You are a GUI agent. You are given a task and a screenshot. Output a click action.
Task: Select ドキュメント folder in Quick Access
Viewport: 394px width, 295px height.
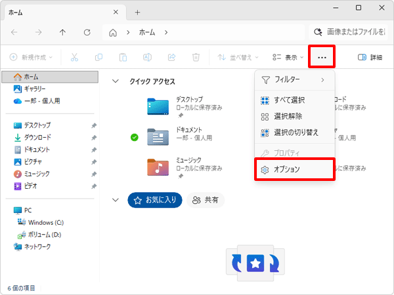click(180, 137)
